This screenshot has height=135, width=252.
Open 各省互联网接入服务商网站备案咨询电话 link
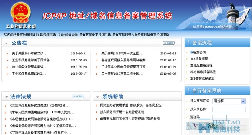140,34
